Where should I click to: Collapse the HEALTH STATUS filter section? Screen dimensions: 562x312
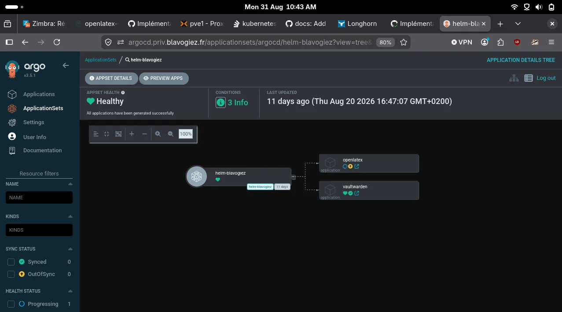pyautogui.click(x=70, y=291)
